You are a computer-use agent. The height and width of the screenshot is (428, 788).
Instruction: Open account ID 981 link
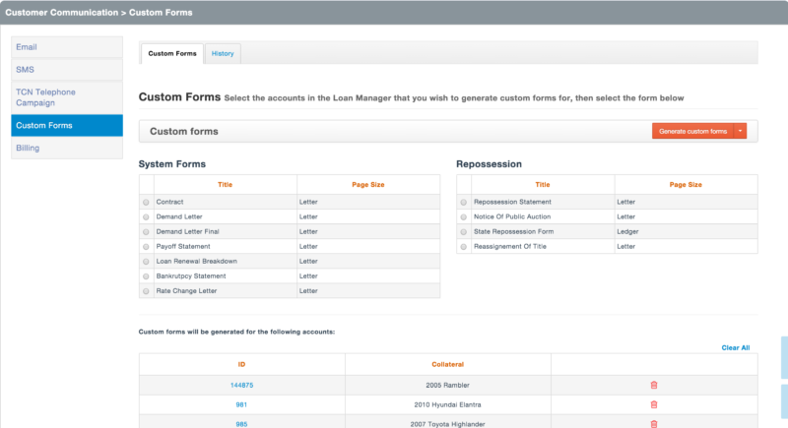[x=241, y=405]
